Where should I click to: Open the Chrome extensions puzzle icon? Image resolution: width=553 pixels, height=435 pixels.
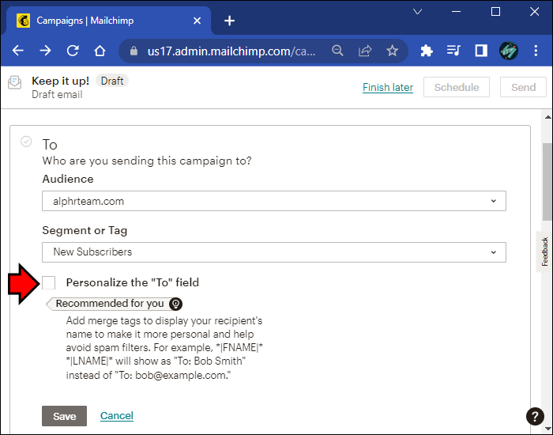(x=427, y=51)
